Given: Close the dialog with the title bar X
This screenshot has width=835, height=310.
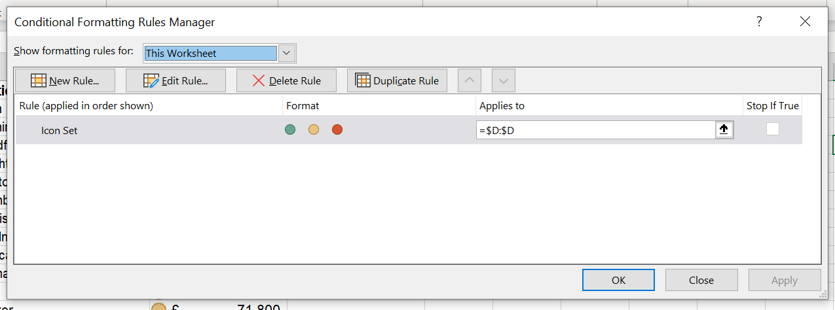Looking at the screenshot, I should (x=805, y=22).
